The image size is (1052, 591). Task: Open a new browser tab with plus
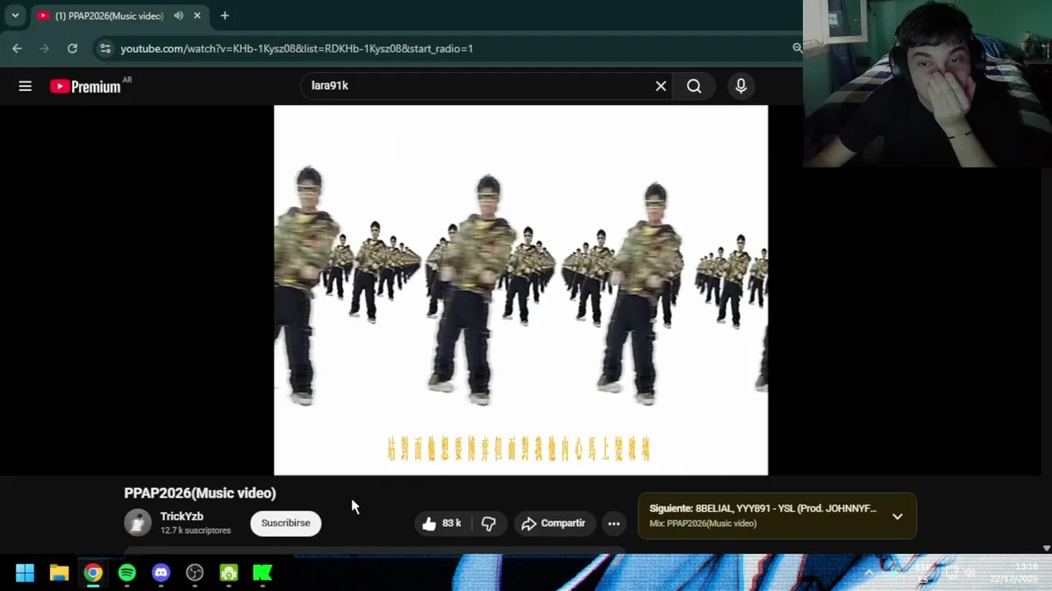tap(224, 16)
